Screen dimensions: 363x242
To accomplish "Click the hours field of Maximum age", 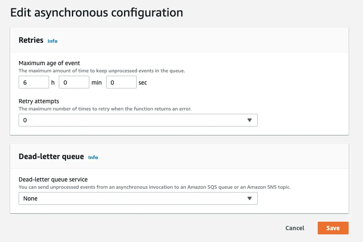I will 34,82.
